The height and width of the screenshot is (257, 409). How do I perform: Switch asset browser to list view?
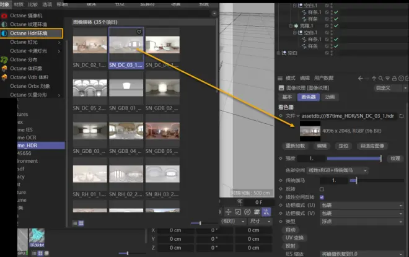point(75,223)
